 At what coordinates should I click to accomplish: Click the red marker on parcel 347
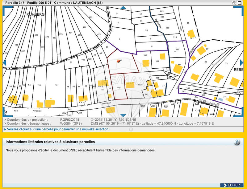pyautogui.click(x=118, y=61)
